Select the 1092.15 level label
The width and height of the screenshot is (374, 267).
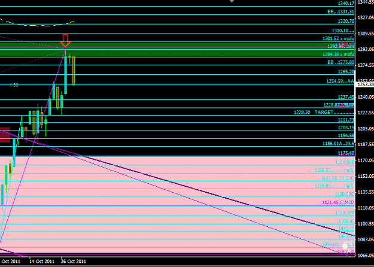(x=346, y=229)
